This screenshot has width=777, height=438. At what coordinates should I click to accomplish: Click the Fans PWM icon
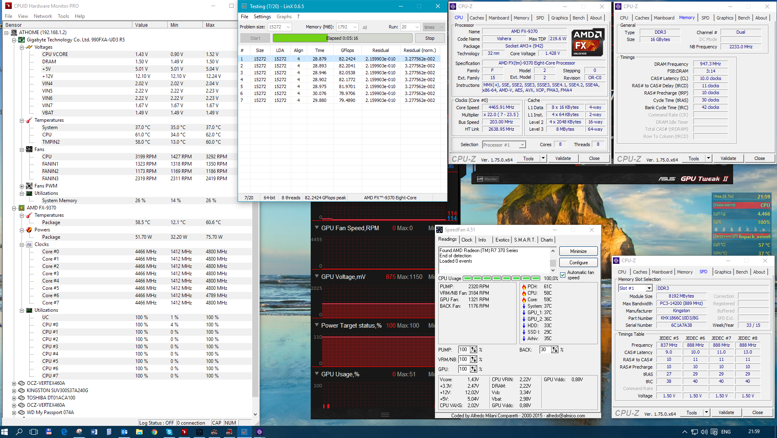(29, 186)
